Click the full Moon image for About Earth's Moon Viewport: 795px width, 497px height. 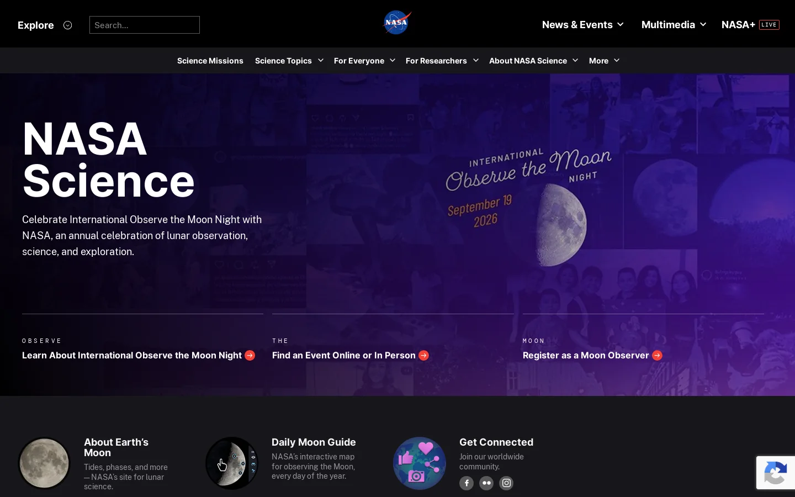tap(44, 463)
